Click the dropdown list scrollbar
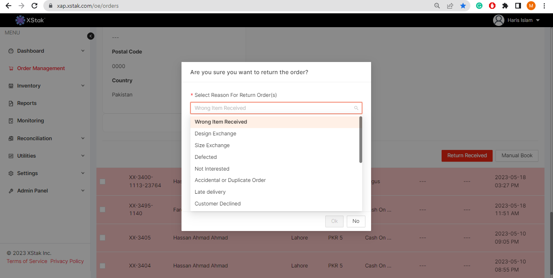The image size is (553, 278). click(x=361, y=140)
